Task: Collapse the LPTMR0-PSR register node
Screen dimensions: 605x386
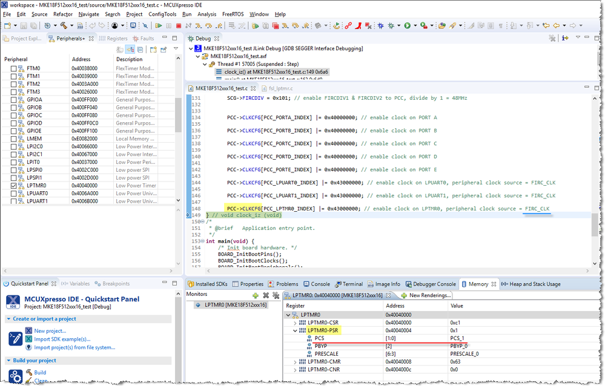Action: [296, 330]
